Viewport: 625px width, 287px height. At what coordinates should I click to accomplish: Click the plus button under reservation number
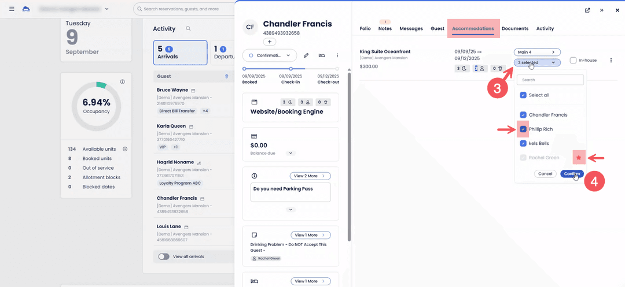point(270,42)
